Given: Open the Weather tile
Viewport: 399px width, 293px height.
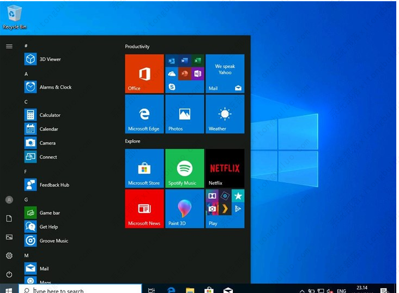Looking at the screenshot, I should (x=225, y=114).
